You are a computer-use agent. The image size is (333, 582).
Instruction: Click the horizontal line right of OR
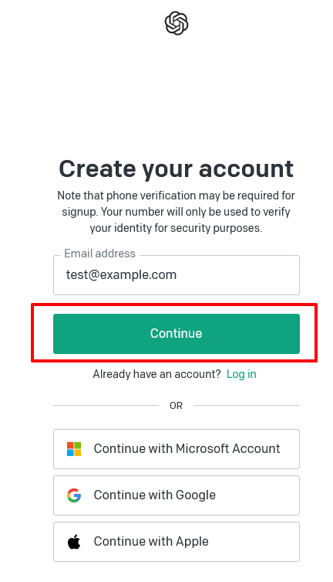pyautogui.click(x=247, y=405)
